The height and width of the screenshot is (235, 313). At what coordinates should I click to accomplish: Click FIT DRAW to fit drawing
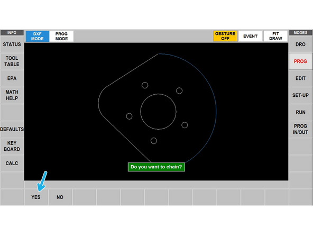click(275, 36)
